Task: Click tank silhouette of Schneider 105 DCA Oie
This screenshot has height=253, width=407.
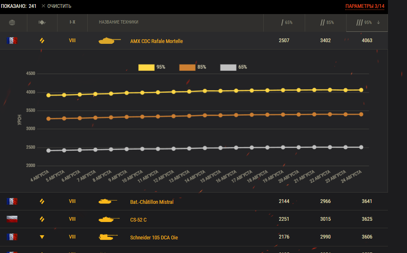Action: pos(108,237)
